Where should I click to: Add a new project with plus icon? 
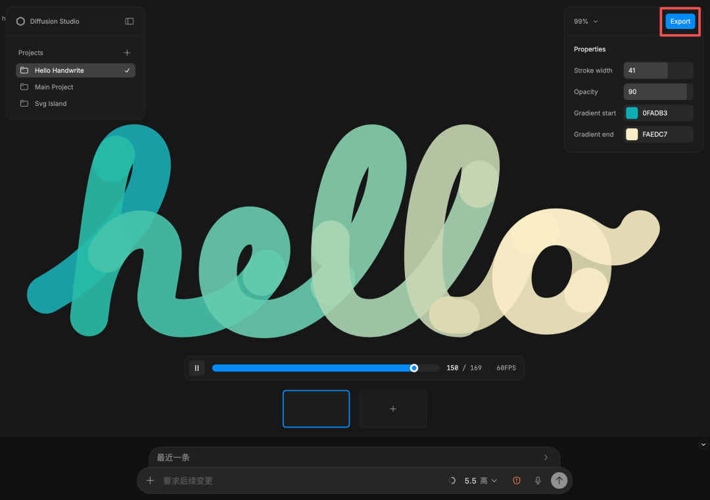pos(128,53)
